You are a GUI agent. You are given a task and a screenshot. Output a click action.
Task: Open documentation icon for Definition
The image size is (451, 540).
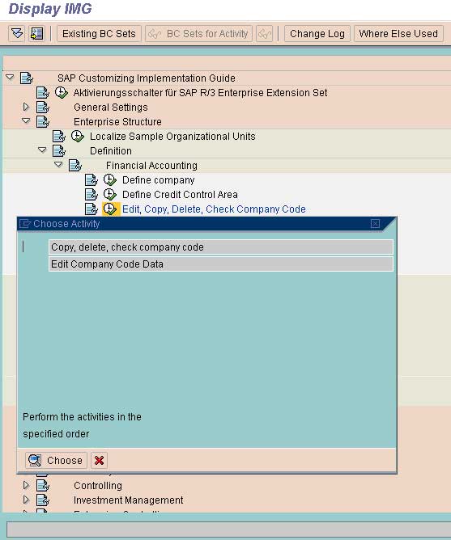click(59, 150)
